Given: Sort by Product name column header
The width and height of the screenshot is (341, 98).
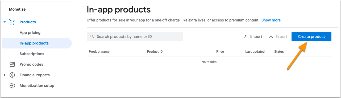Looking at the screenshot, I should click(99, 52).
